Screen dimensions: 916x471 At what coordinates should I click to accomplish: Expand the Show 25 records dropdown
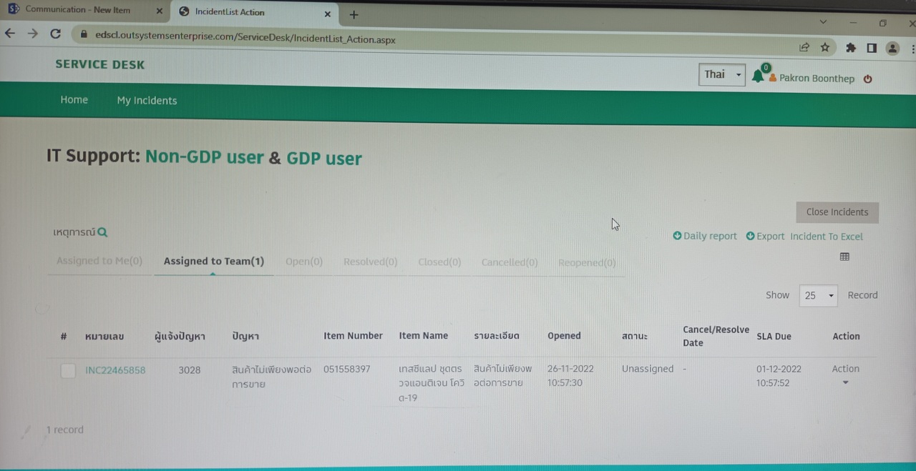tap(818, 295)
